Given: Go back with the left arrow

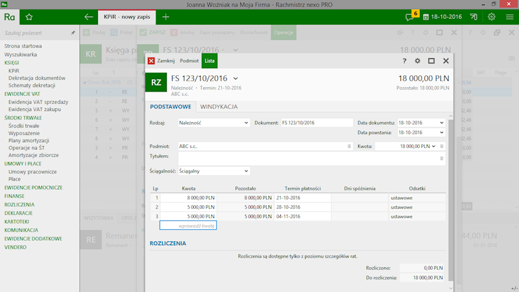Looking at the screenshot, I should (88, 17).
